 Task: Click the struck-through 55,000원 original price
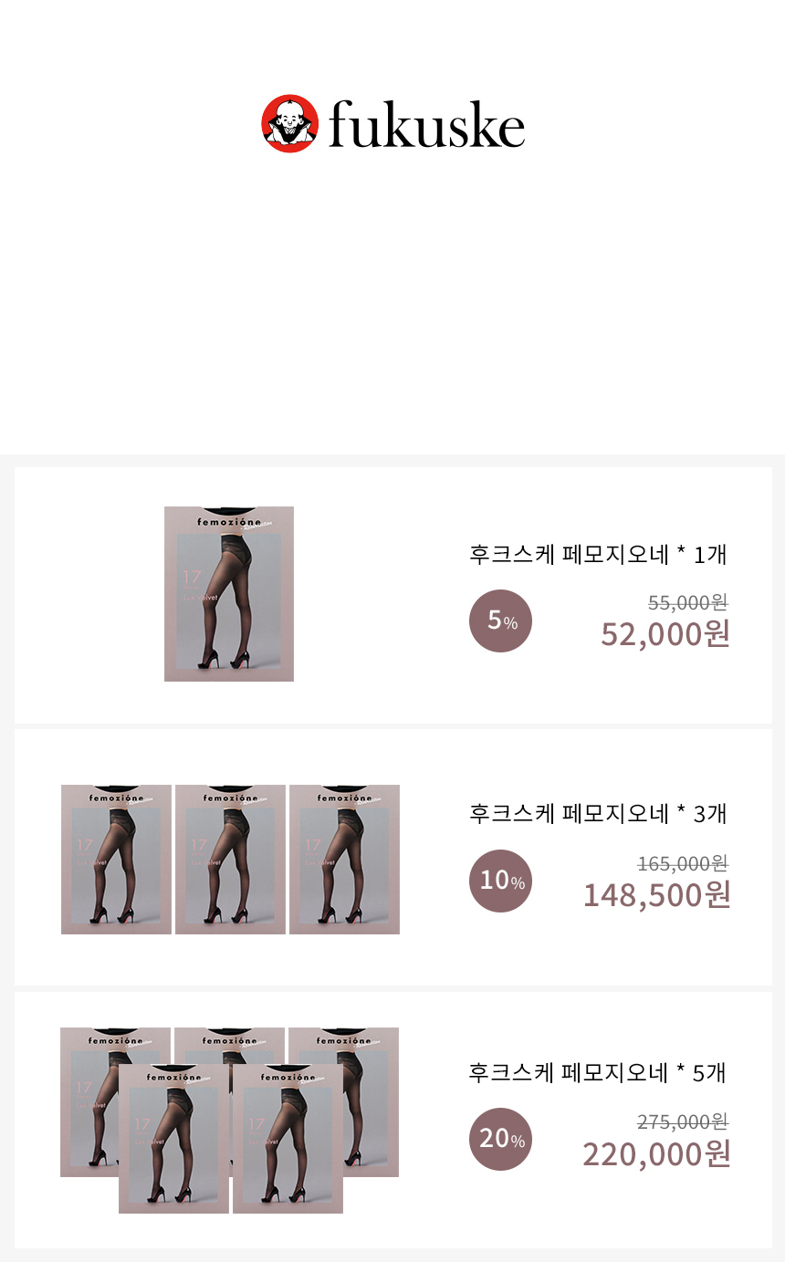[687, 602]
